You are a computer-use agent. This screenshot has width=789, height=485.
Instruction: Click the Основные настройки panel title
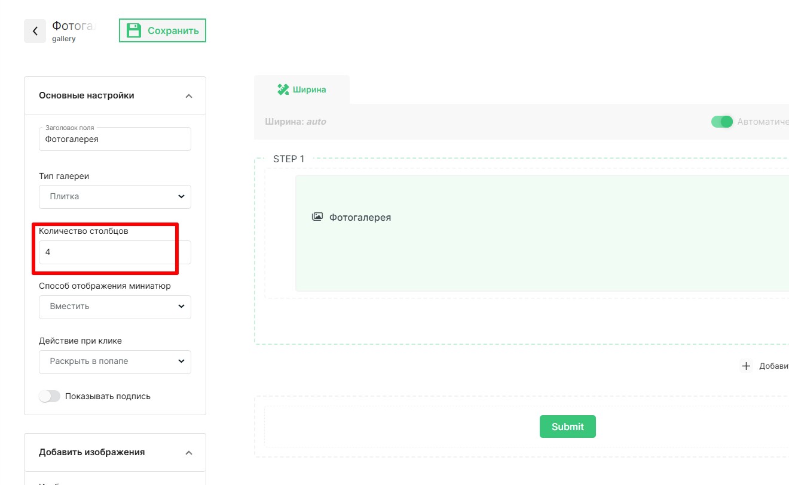click(87, 95)
